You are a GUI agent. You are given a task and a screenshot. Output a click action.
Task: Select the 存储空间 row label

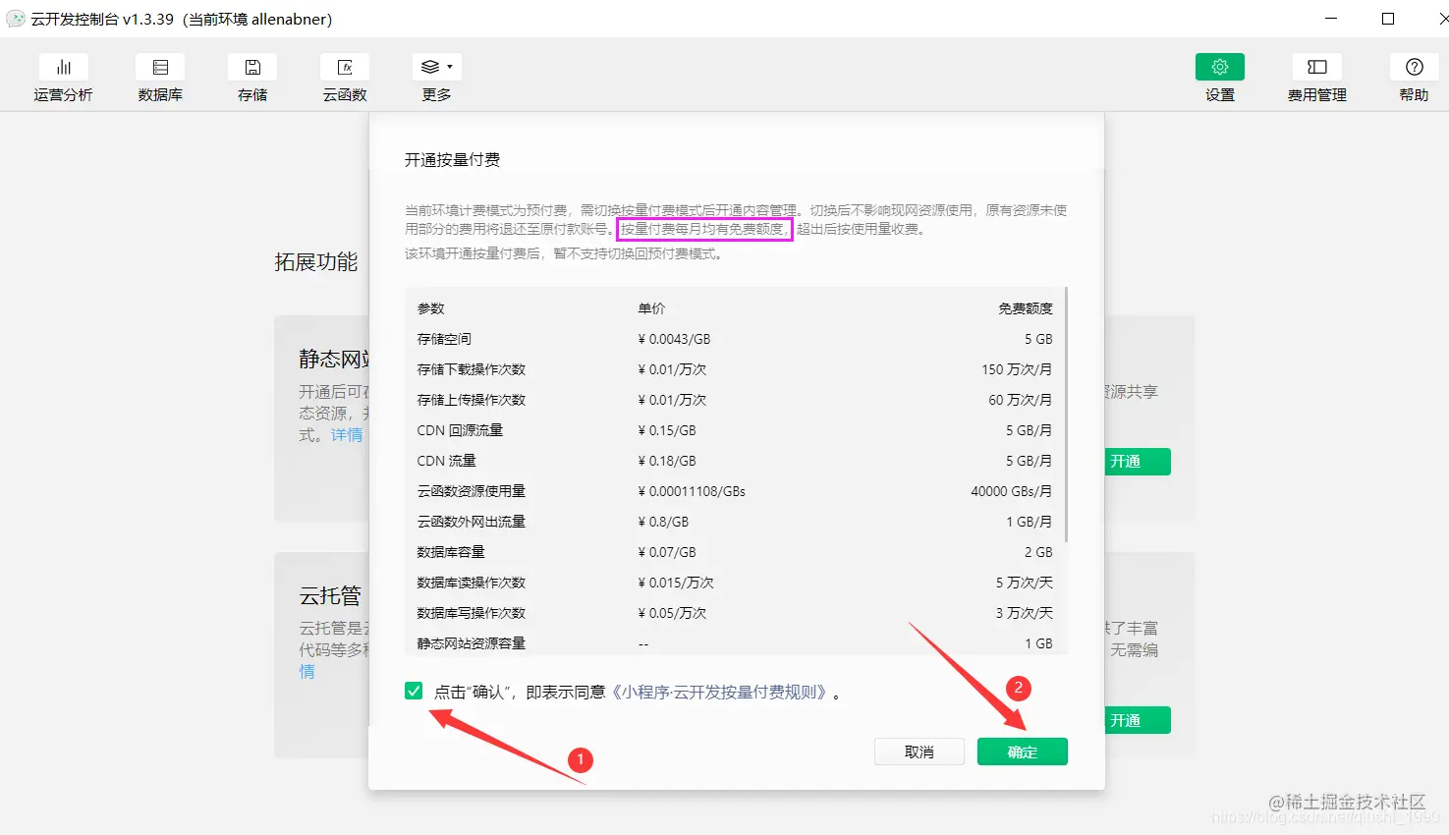coord(444,339)
